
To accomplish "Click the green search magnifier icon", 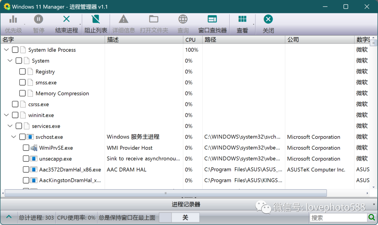I will 372,218.
